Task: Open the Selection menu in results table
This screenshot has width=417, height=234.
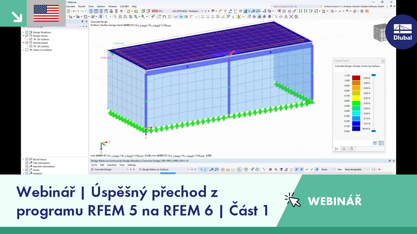Action: (112, 165)
